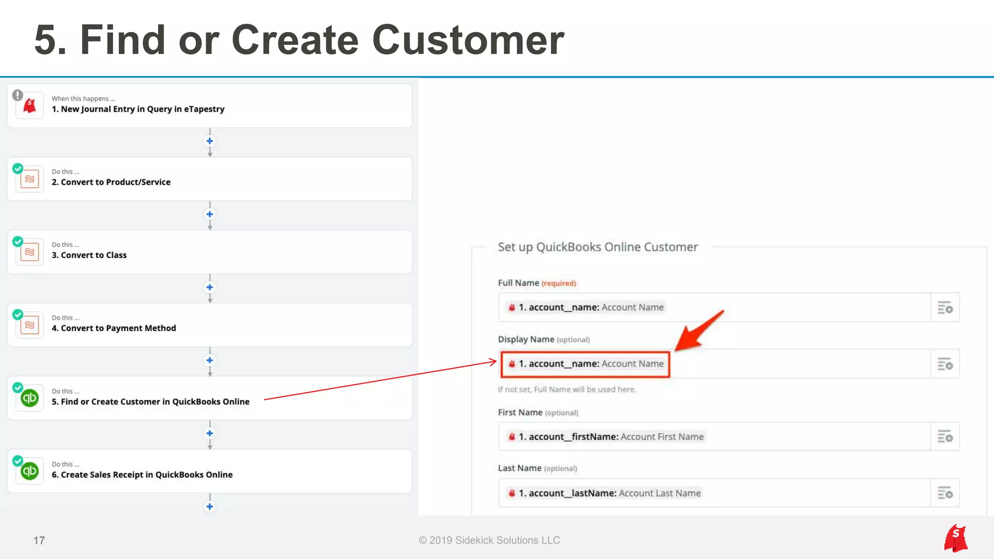Click the warning badge on step 1
Screen dimensions: 994x559
tap(17, 95)
